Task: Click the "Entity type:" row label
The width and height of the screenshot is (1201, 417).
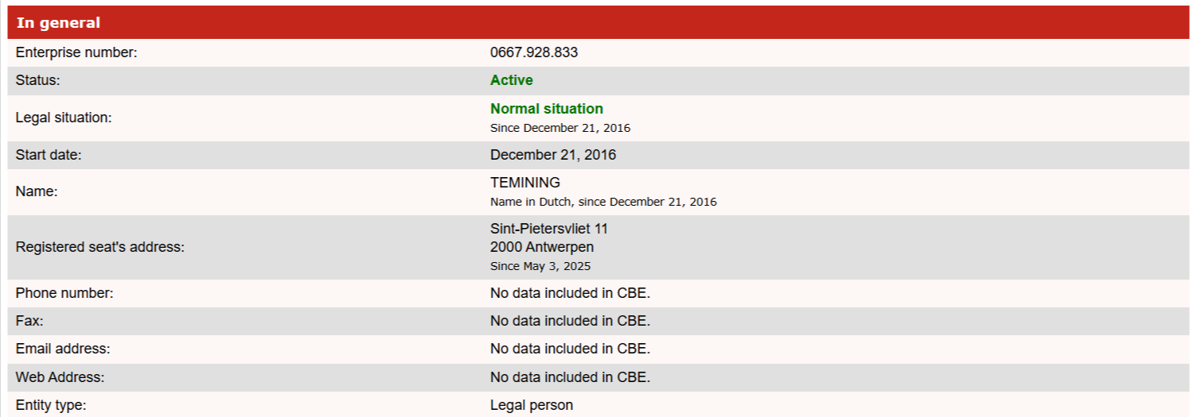Action: [x=51, y=405]
